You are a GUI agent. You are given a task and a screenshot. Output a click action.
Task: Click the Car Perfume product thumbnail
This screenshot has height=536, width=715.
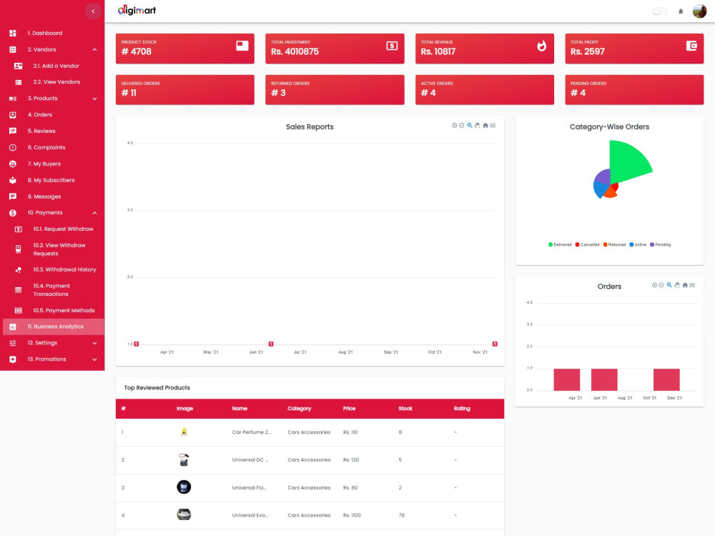tap(184, 432)
